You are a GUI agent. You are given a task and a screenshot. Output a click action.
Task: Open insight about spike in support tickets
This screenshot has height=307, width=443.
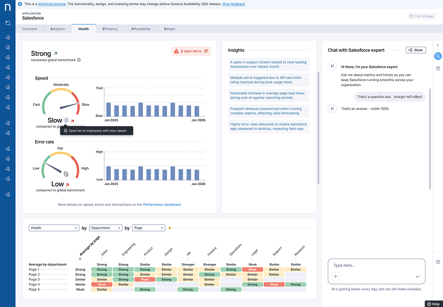[269, 65]
